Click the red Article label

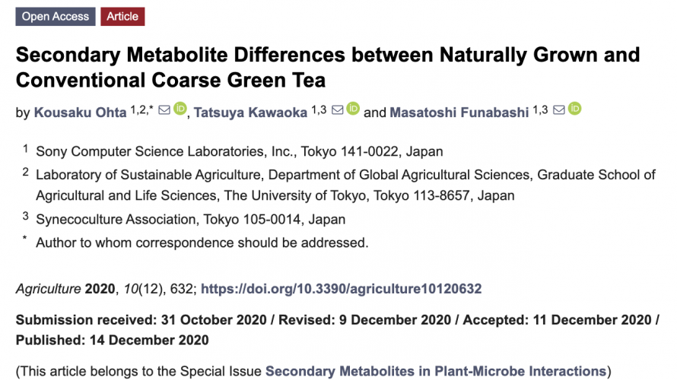tap(122, 17)
